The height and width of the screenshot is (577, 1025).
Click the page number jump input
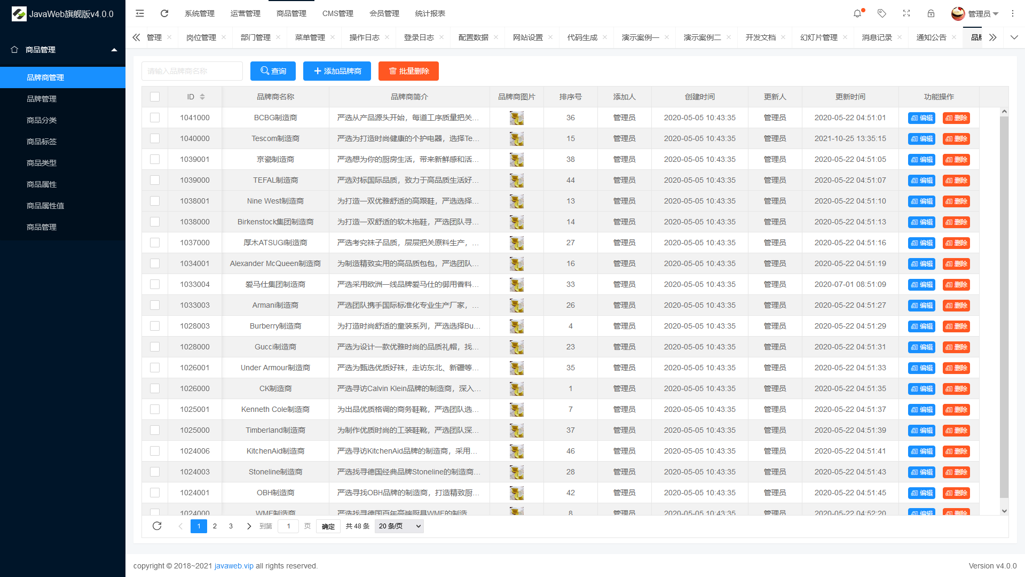288,526
